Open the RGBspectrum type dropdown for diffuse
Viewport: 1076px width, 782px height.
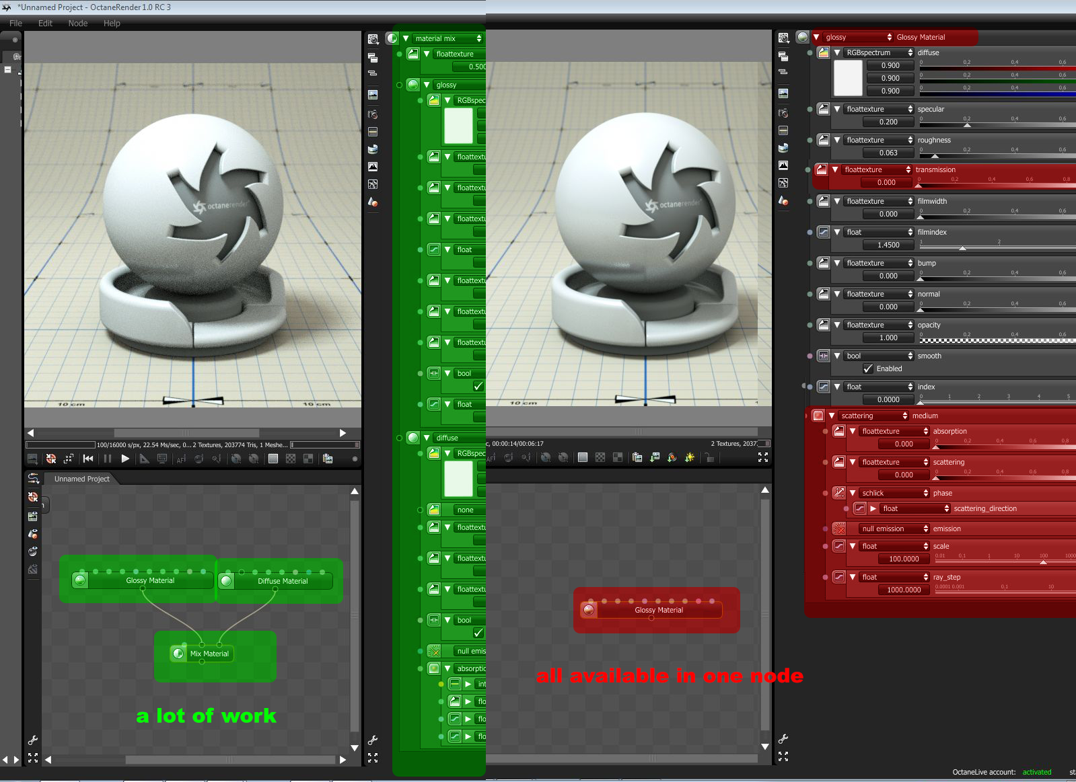coord(880,52)
